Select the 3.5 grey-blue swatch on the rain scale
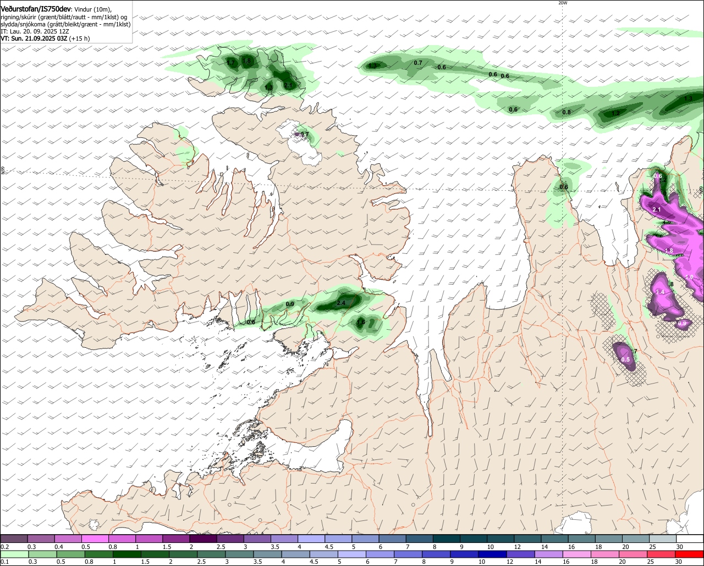This screenshot has width=704, height=566. tap(268, 554)
